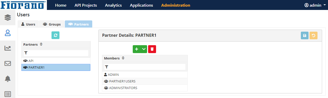Click the Members filter input field
This screenshot has width=328, height=98.
pyautogui.click(x=145, y=67)
